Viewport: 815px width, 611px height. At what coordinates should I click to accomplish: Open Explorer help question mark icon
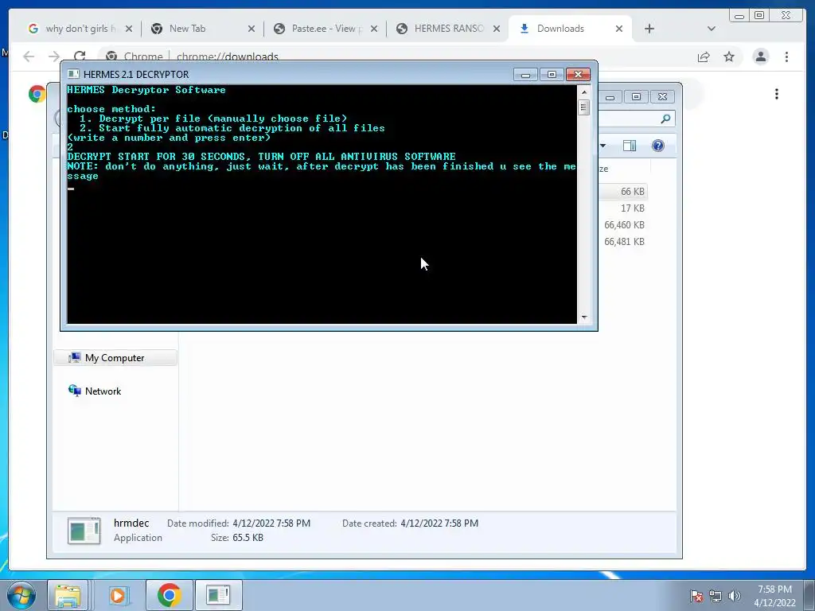pos(658,146)
